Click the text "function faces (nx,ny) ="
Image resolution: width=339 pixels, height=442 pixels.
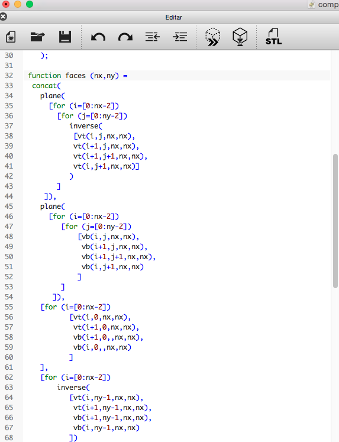point(78,76)
